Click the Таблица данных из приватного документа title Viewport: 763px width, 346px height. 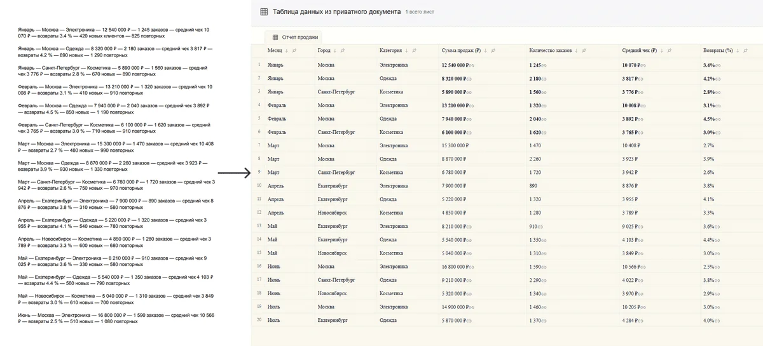[336, 12]
